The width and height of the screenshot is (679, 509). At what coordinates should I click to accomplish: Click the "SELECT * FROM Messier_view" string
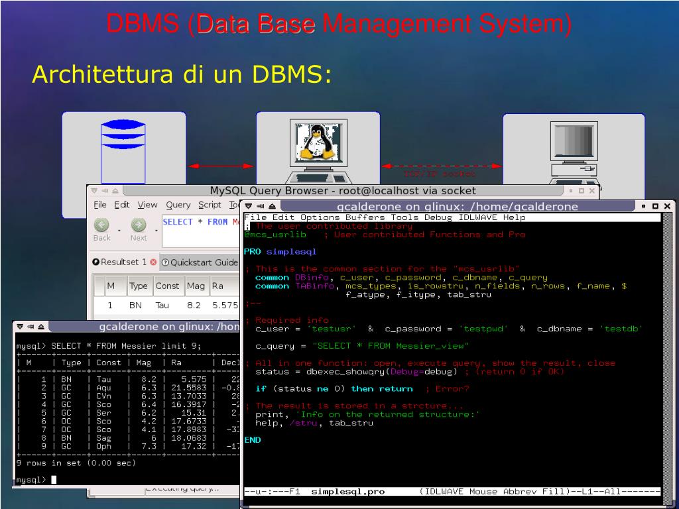point(391,346)
